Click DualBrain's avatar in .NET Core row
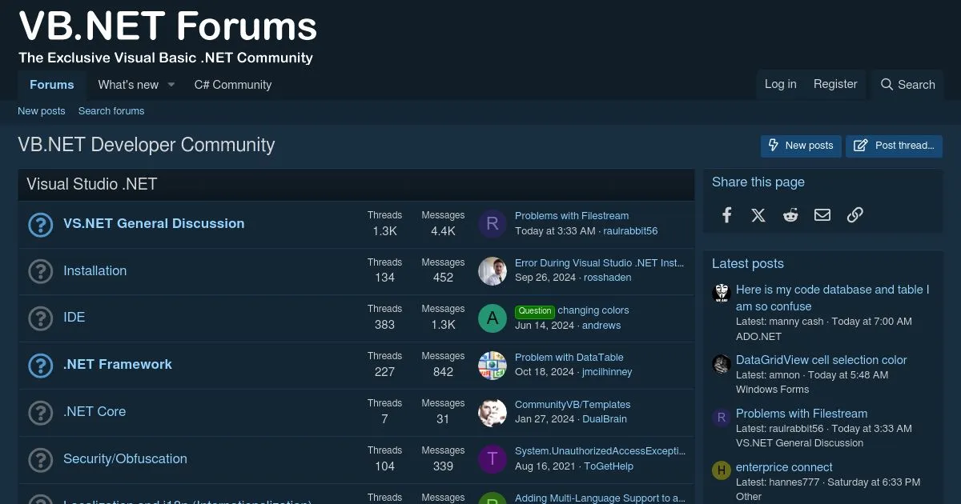Image resolution: width=961 pixels, height=504 pixels. 493,413
